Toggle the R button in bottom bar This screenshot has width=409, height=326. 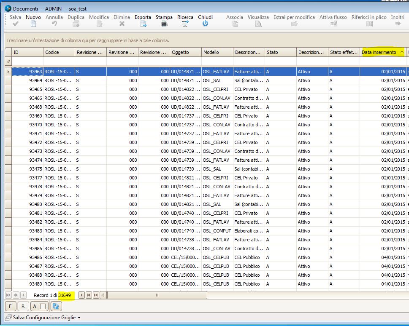coord(23,307)
